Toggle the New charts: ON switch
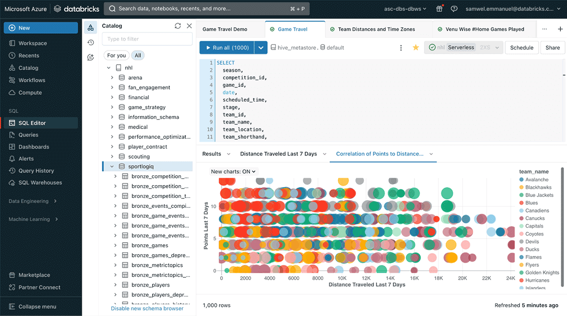This screenshot has height=316, width=567. (233, 172)
